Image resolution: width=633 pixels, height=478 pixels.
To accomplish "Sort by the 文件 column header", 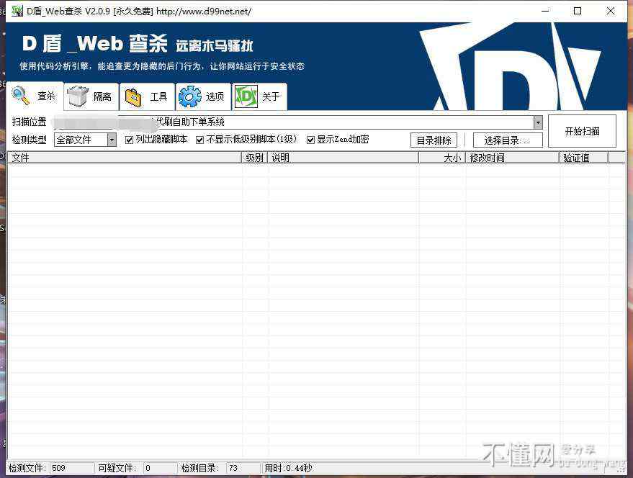I will coord(125,158).
